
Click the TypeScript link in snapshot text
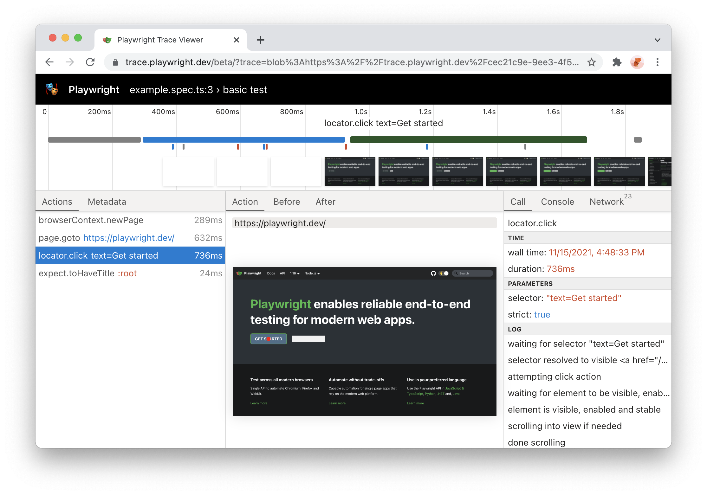pos(415,394)
